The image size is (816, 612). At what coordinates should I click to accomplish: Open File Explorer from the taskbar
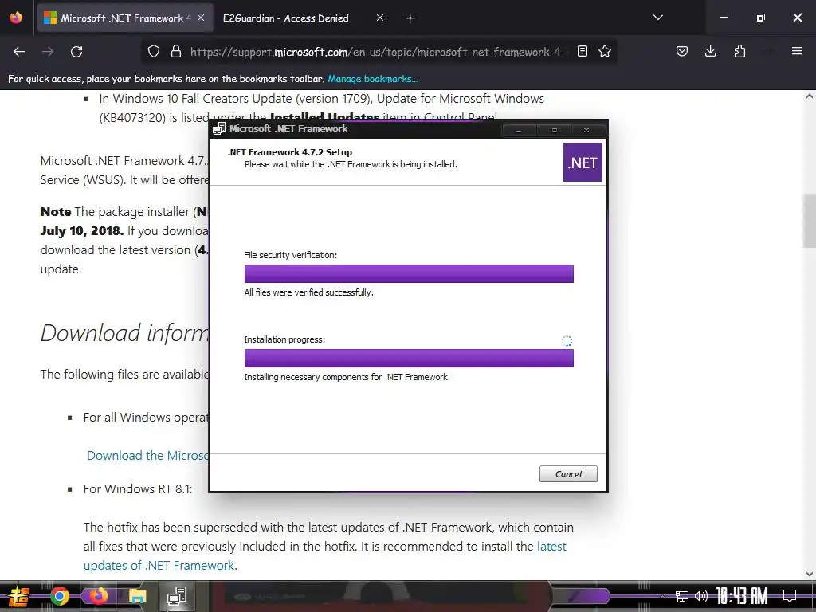(137, 596)
